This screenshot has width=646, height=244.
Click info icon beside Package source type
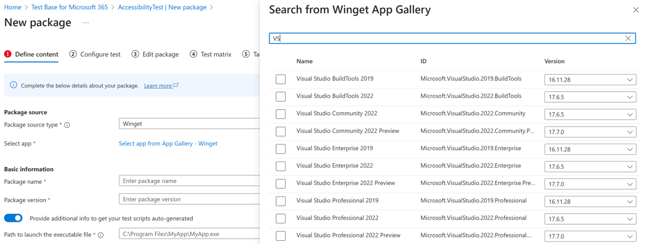pos(67,125)
